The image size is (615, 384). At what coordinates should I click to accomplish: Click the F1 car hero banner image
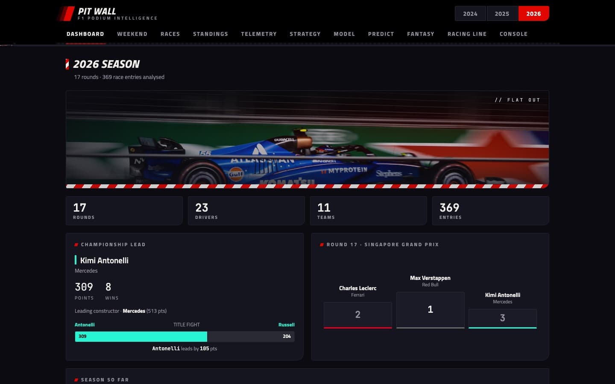click(x=307, y=139)
